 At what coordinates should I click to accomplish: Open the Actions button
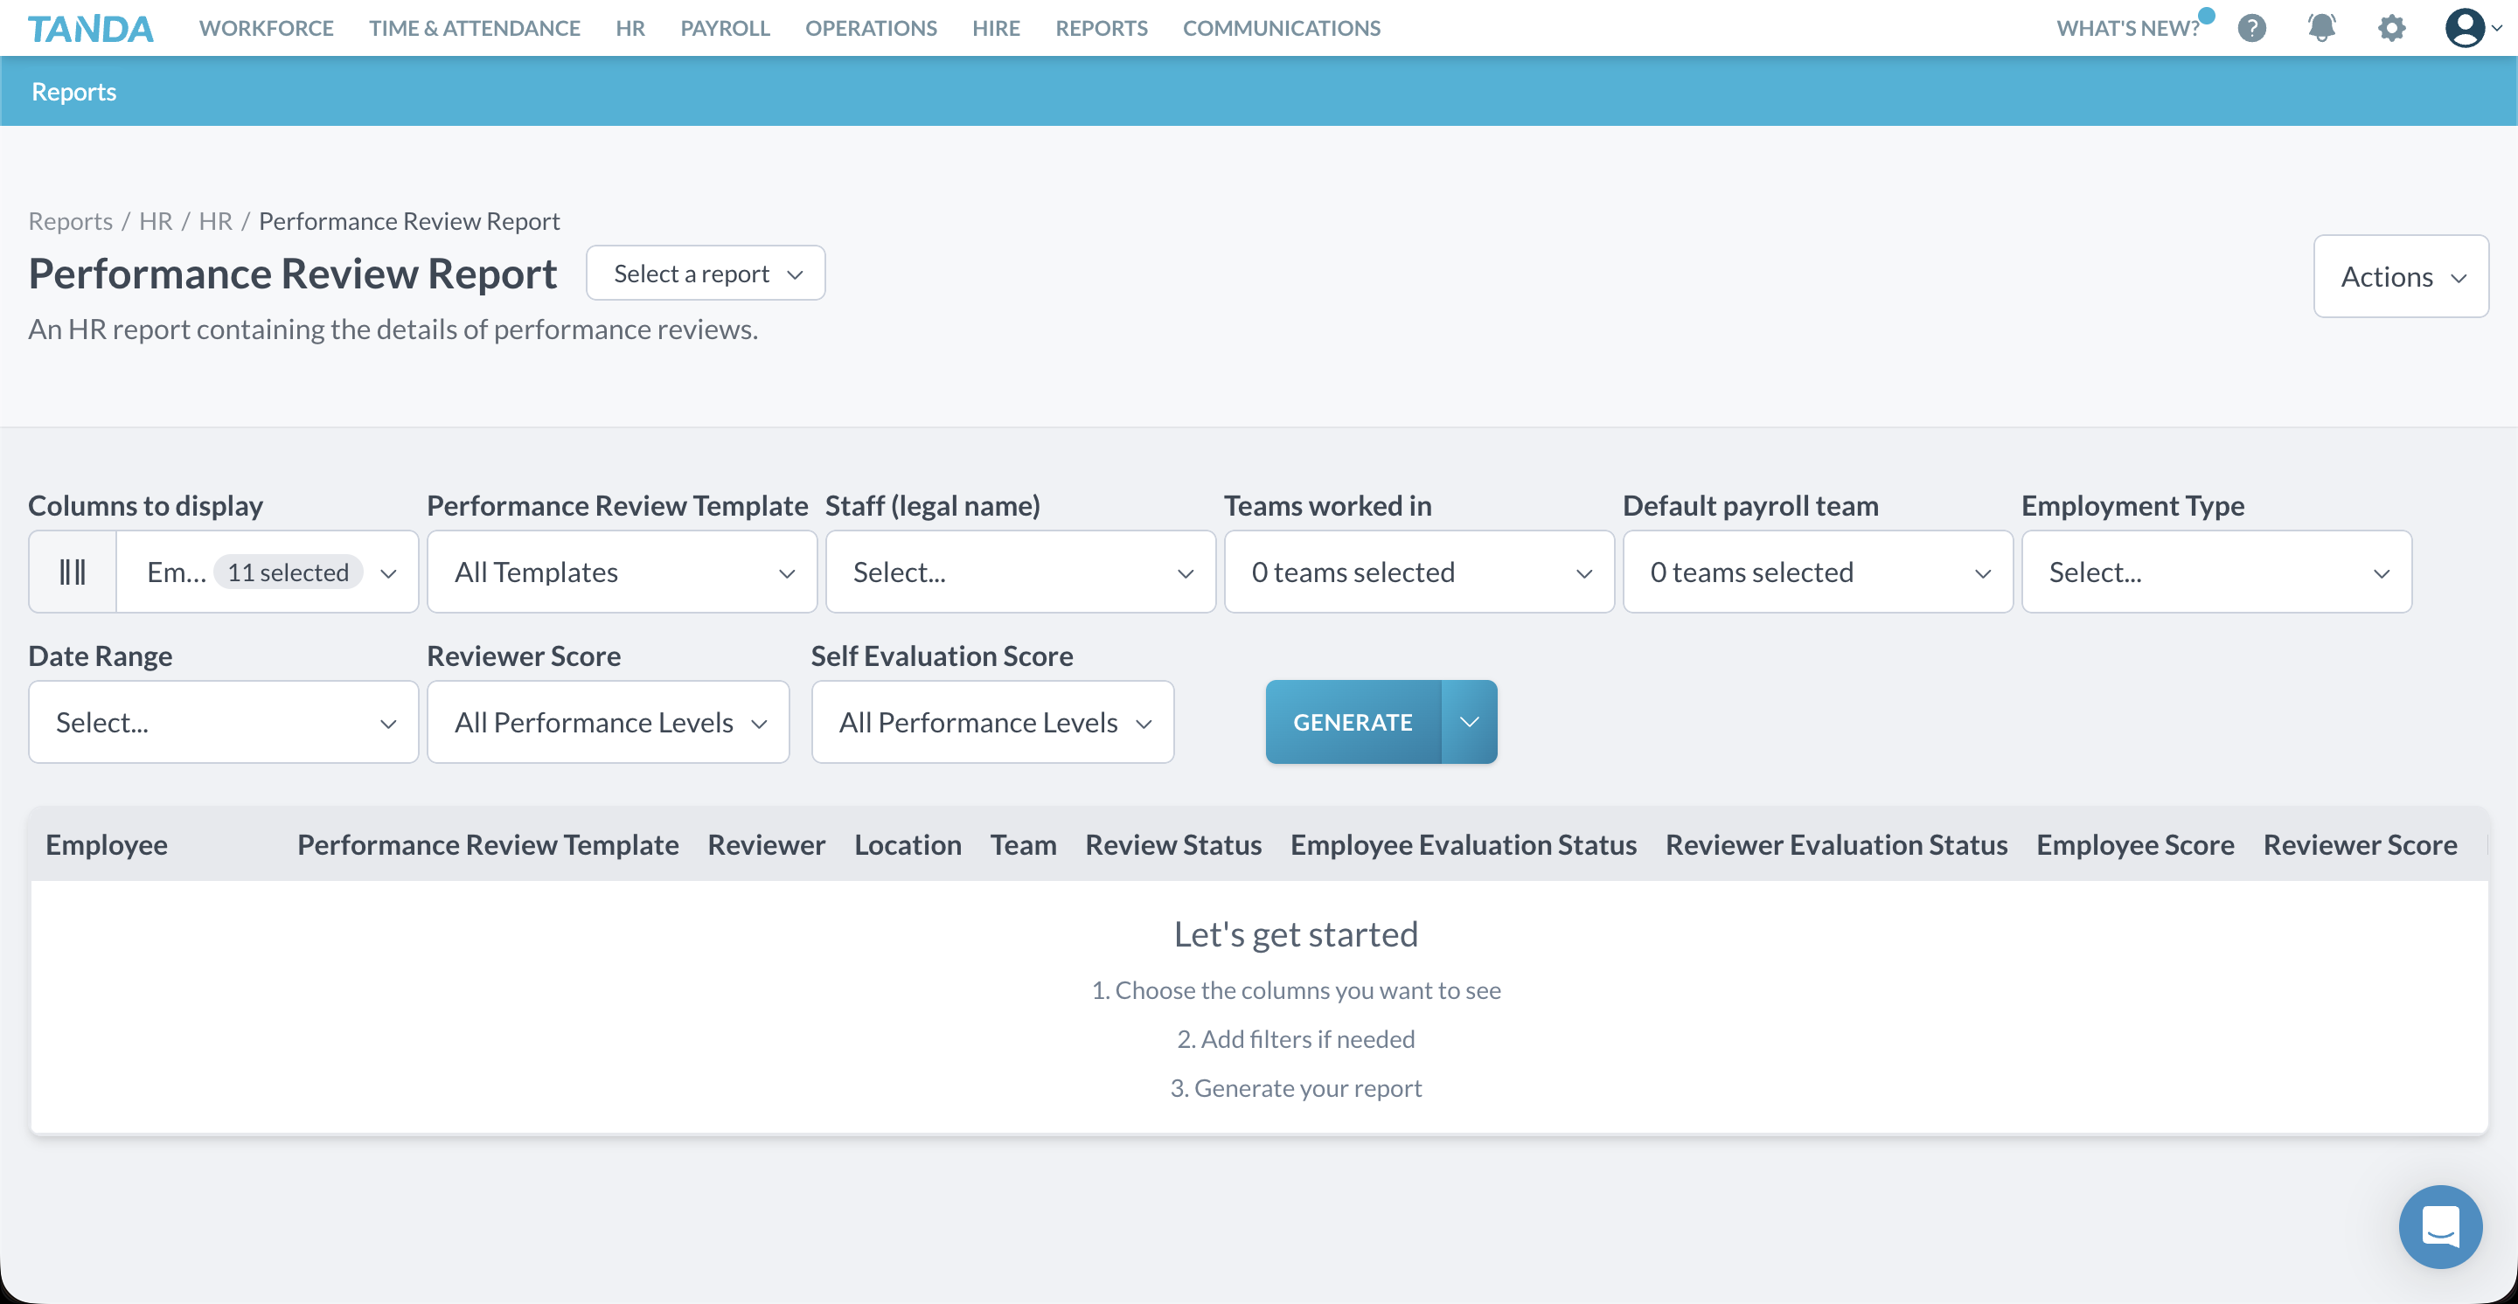(x=2401, y=276)
